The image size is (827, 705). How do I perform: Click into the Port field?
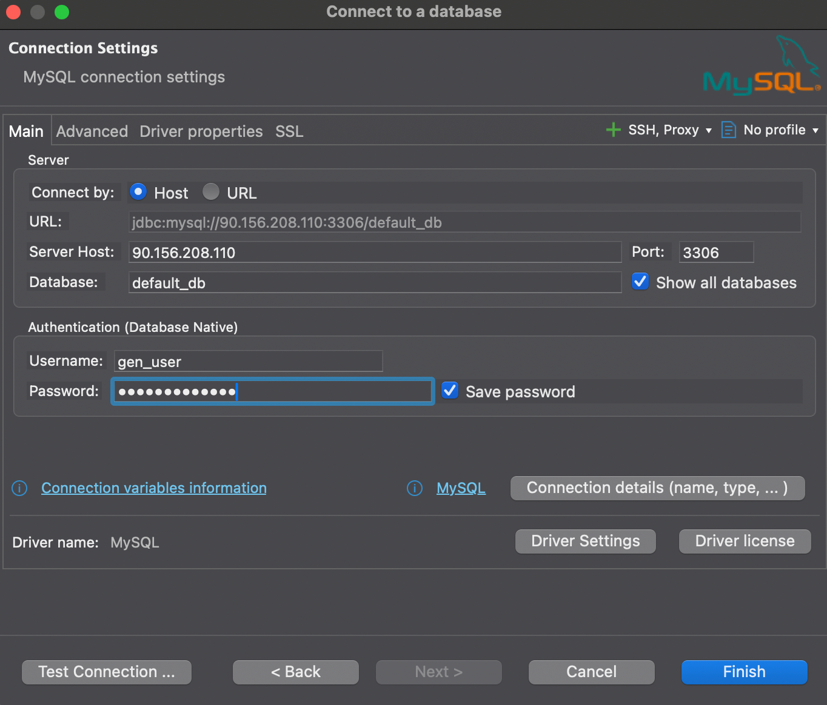pyautogui.click(x=715, y=253)
